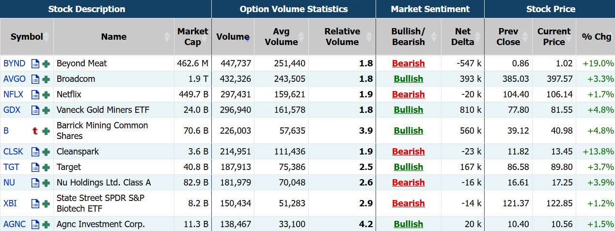Open the document icon next to XBI
This screenshot has height=231, width=615.
[x=35, y=203]
